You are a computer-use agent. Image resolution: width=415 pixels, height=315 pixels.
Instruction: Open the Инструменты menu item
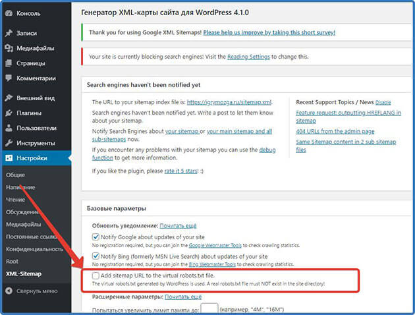(x=36, y=143)
